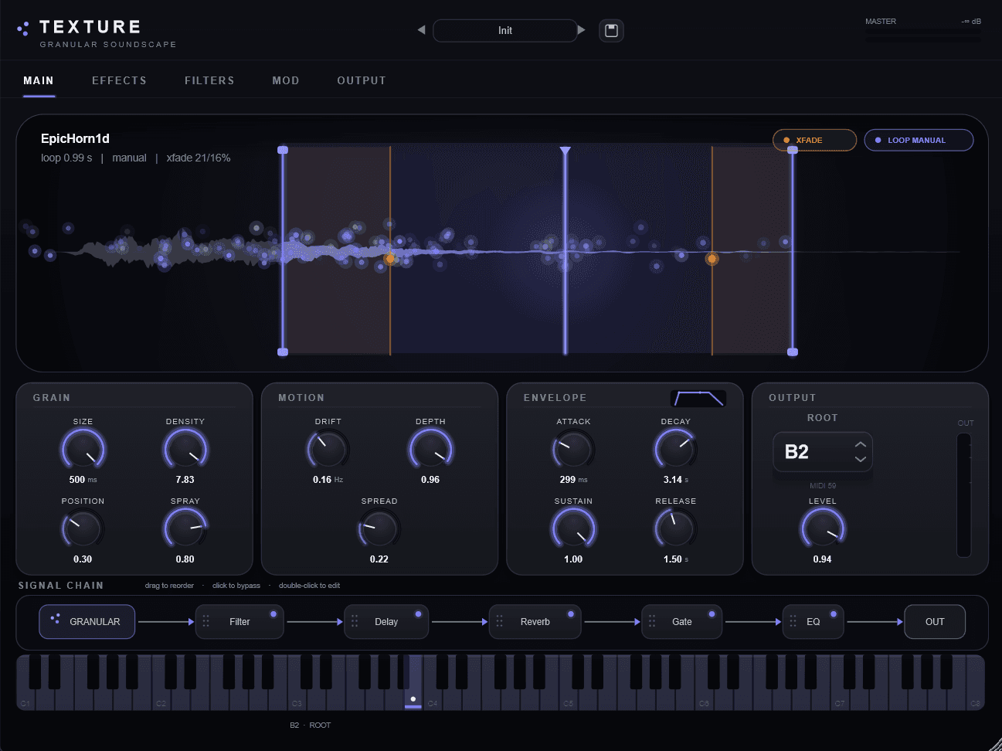Click the output LEVEL knob

pos(823,528)
